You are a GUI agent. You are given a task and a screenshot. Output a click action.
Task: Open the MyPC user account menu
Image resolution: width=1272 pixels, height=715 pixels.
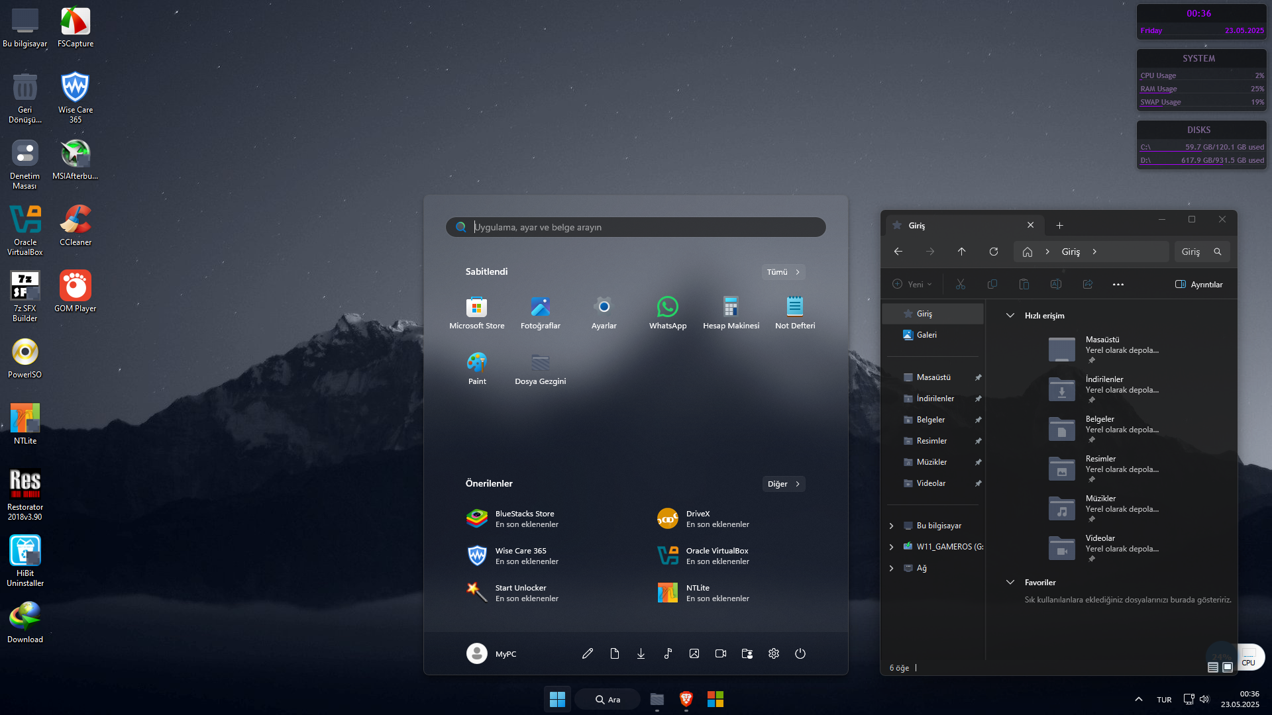click(x=492, y=653)
